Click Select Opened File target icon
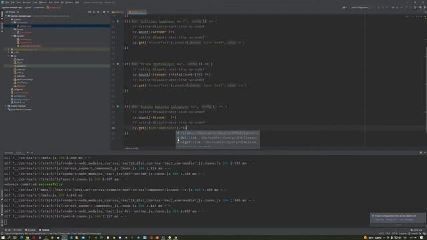 (89, 12)
